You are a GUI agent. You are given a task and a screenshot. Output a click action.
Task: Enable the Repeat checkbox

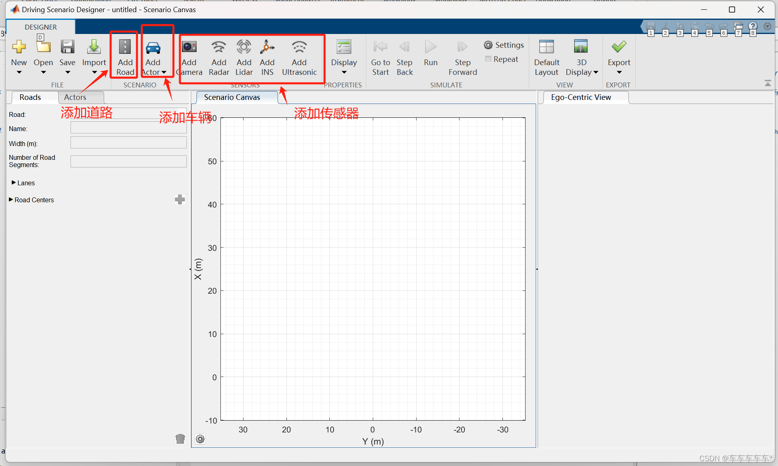488,59
